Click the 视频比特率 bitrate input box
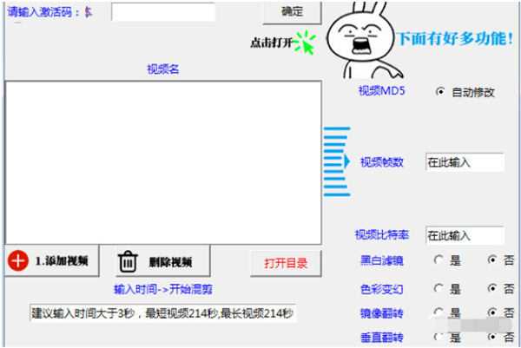 pyautogui.click(x=465, y=235)
